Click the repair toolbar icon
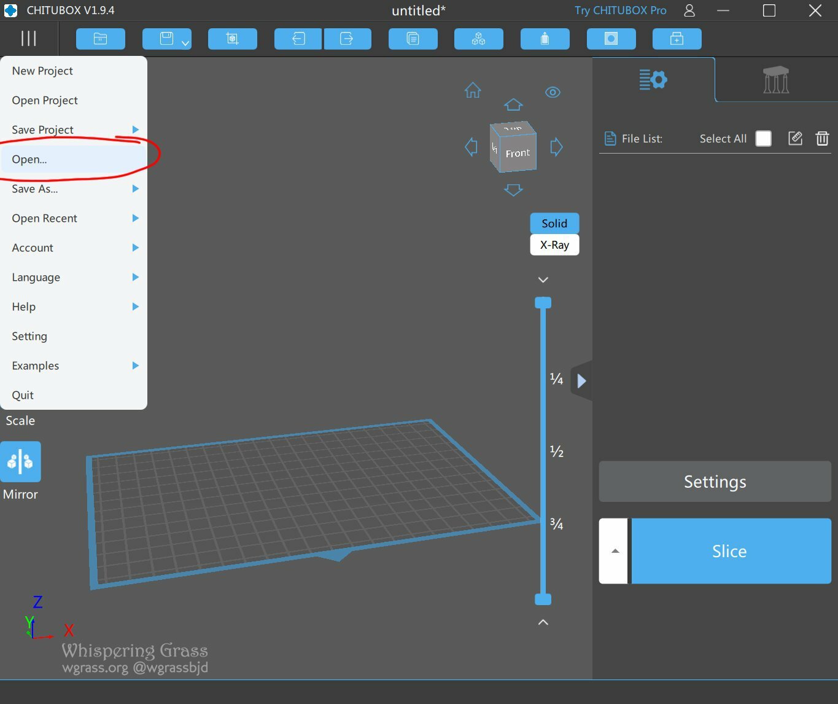838x704 pixels. (677, 39)
